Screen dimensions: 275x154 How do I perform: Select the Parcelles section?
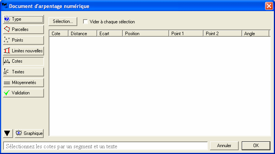pyautogui.click(x=23, y=29)
